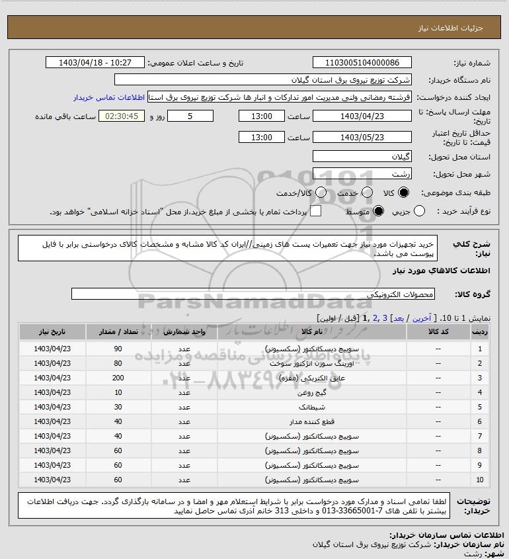Viewport: 509px width, 559px height.
Task: Select row 2 item اورینگ سوزن انژکتور سوخت
Action: pyautogui.click(x=311, y=363)
